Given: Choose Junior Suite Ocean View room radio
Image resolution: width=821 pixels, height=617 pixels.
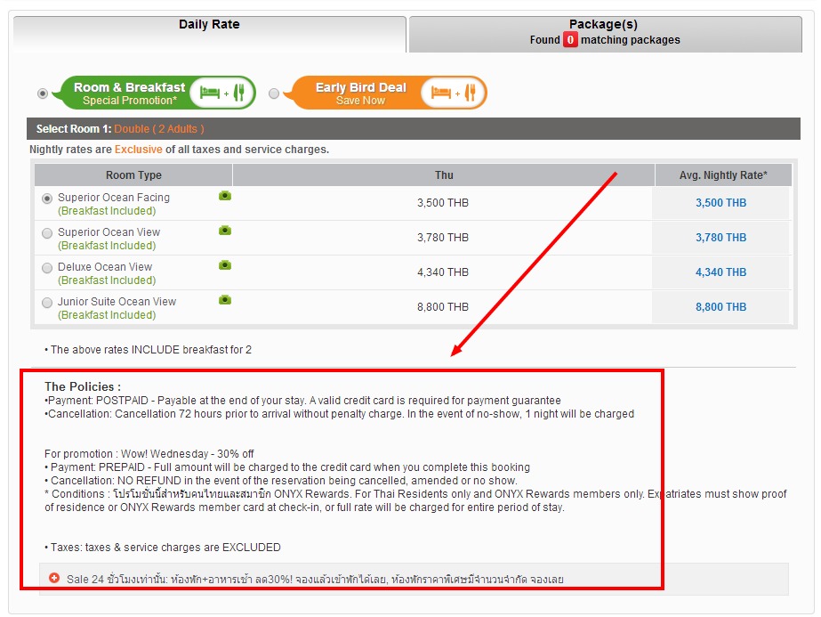Looking at the screenshot, I should tap(47, 303).
